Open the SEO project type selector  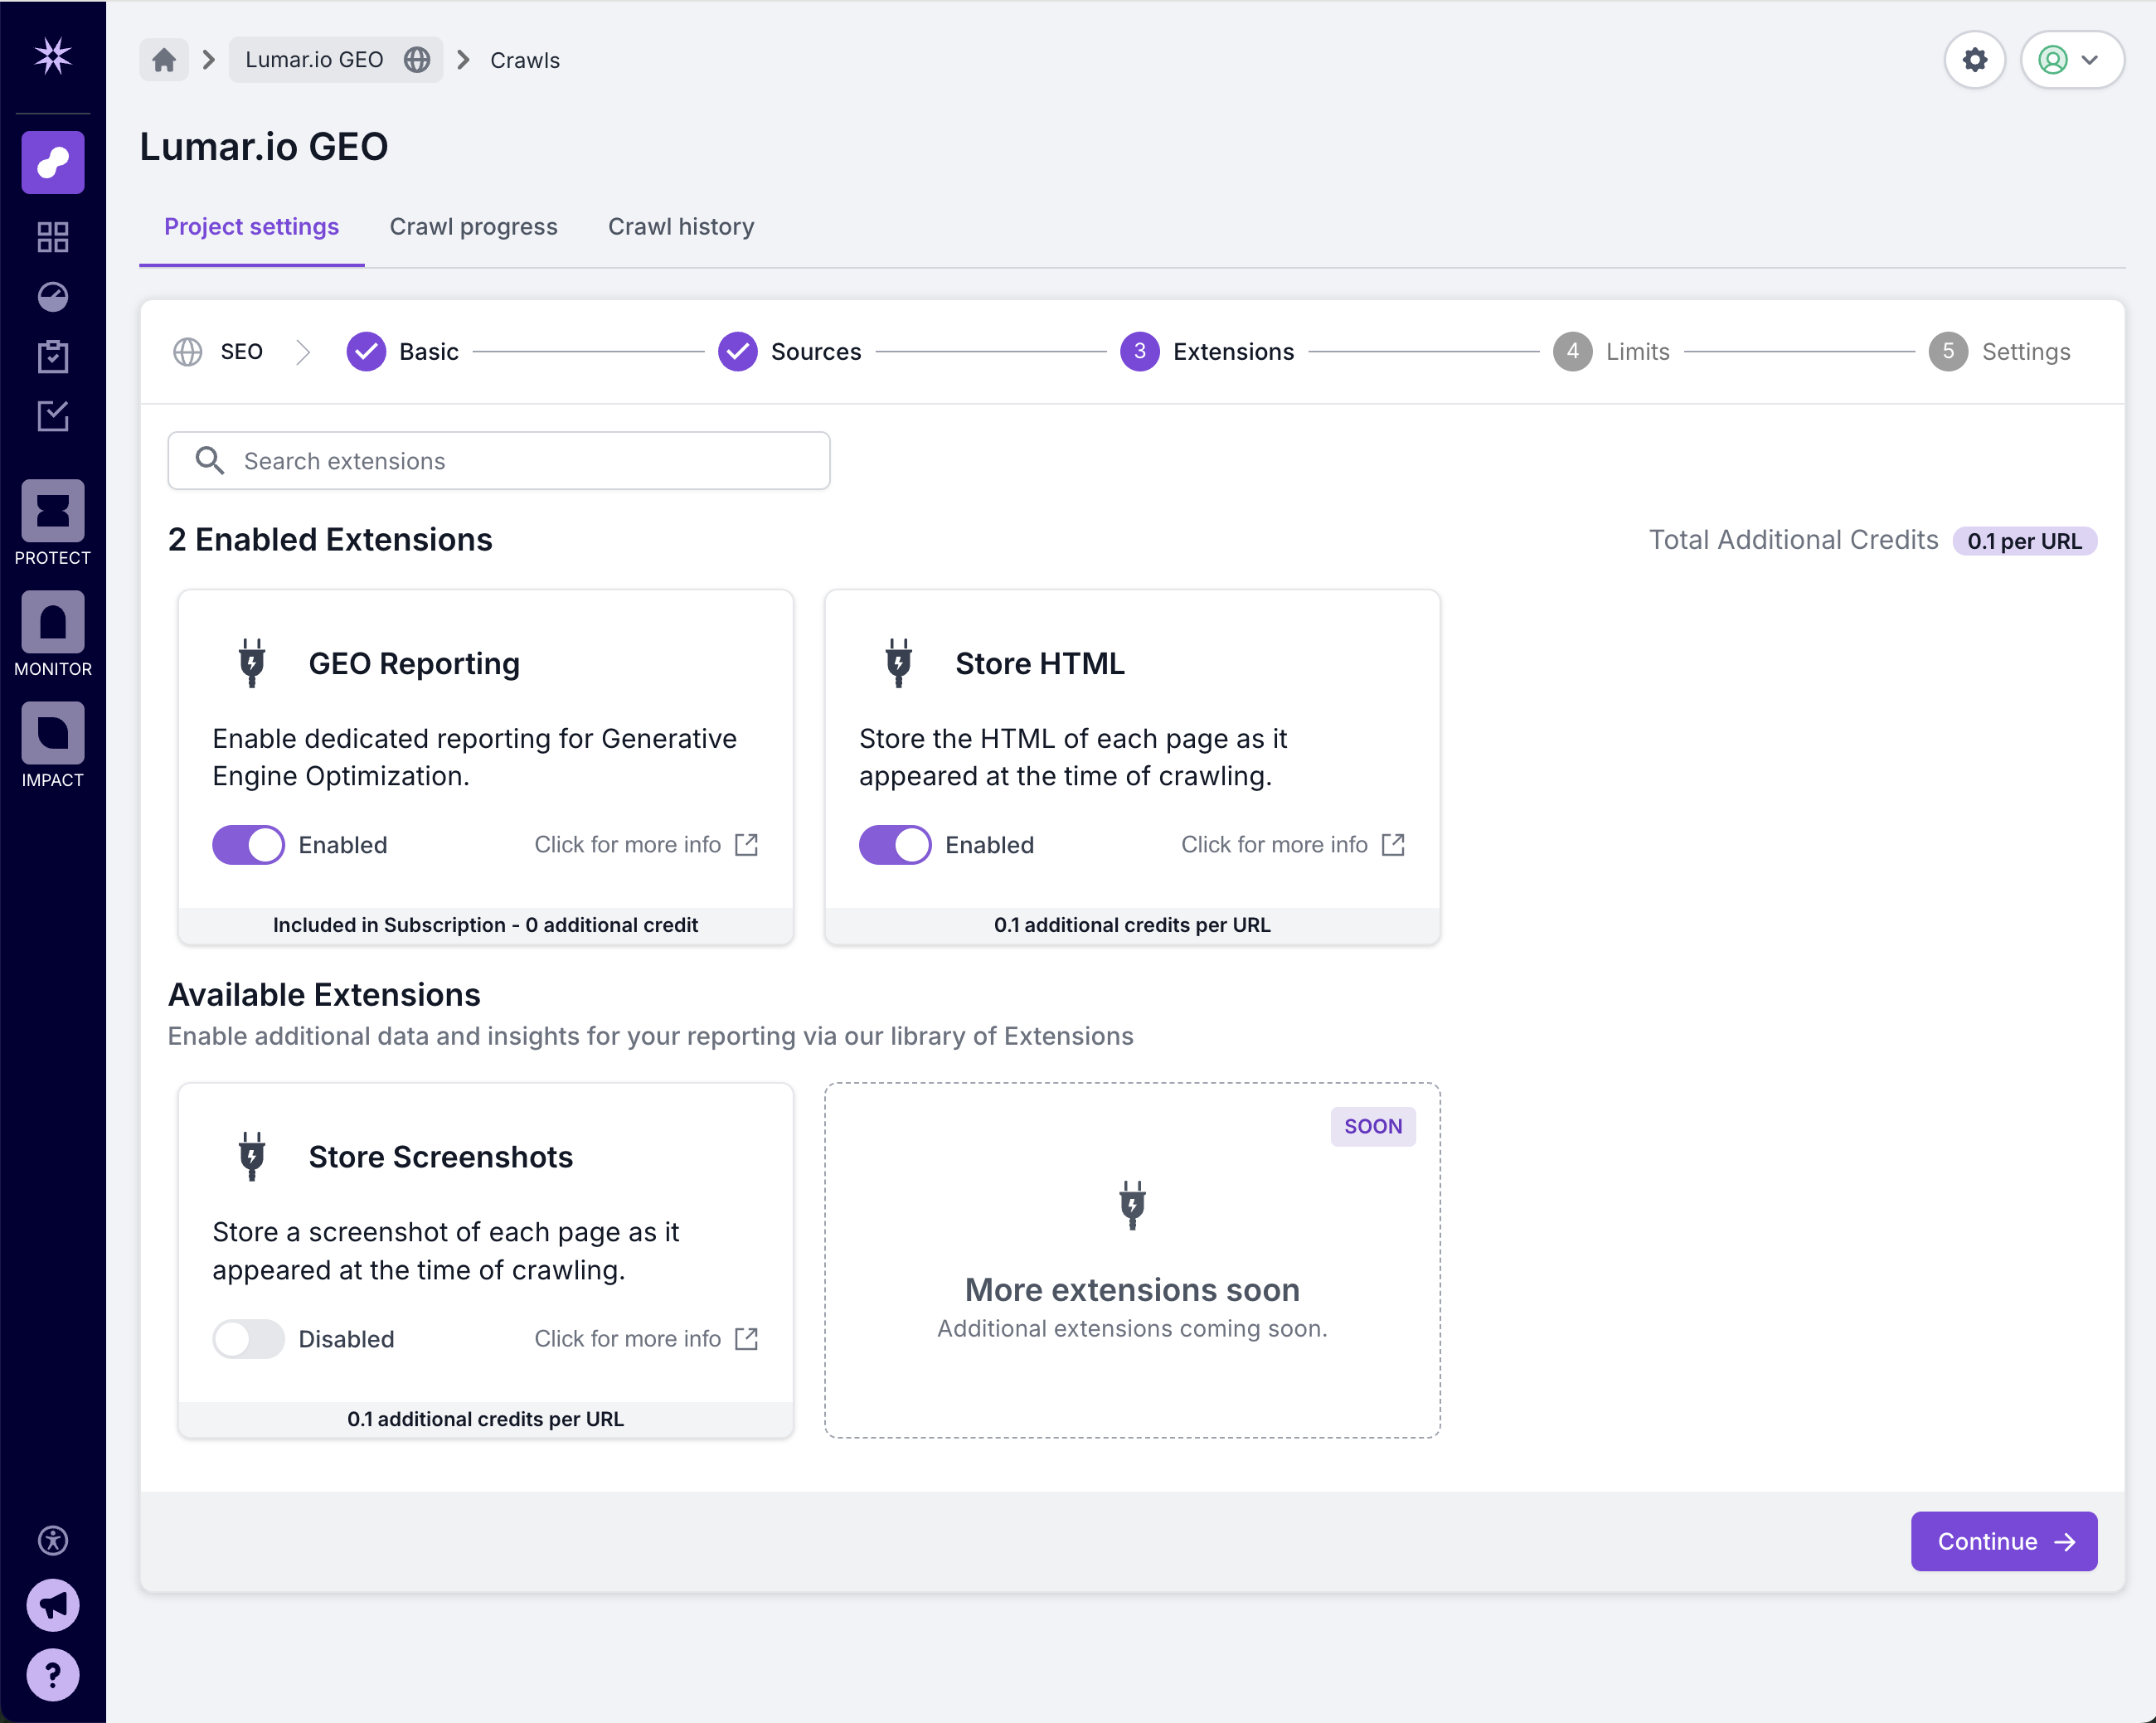(x=240, y=352)
